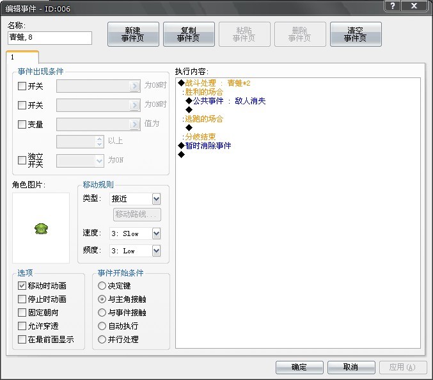Click the 应用(A) button

click(x=403, y=367)
